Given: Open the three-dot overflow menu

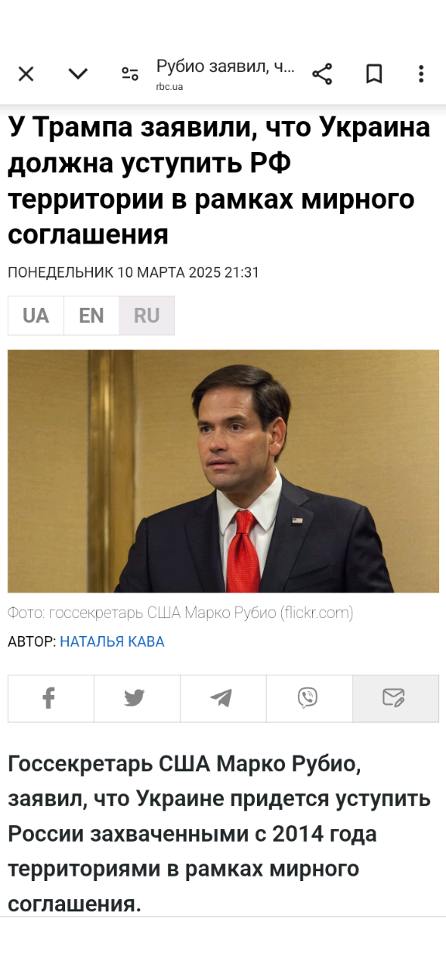Looking at the screenshot, I should [x=421, y=74].
